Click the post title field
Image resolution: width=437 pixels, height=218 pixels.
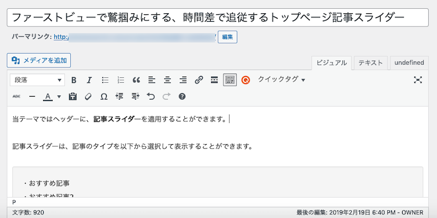[217, 18]
